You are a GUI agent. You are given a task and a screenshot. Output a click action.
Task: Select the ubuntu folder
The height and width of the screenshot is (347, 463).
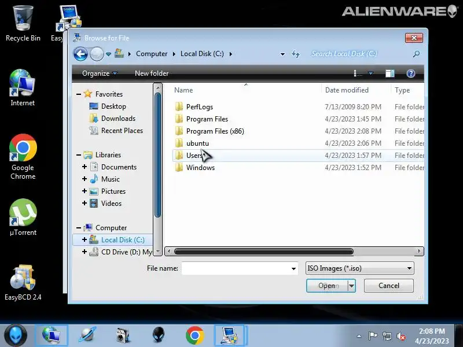197,143
